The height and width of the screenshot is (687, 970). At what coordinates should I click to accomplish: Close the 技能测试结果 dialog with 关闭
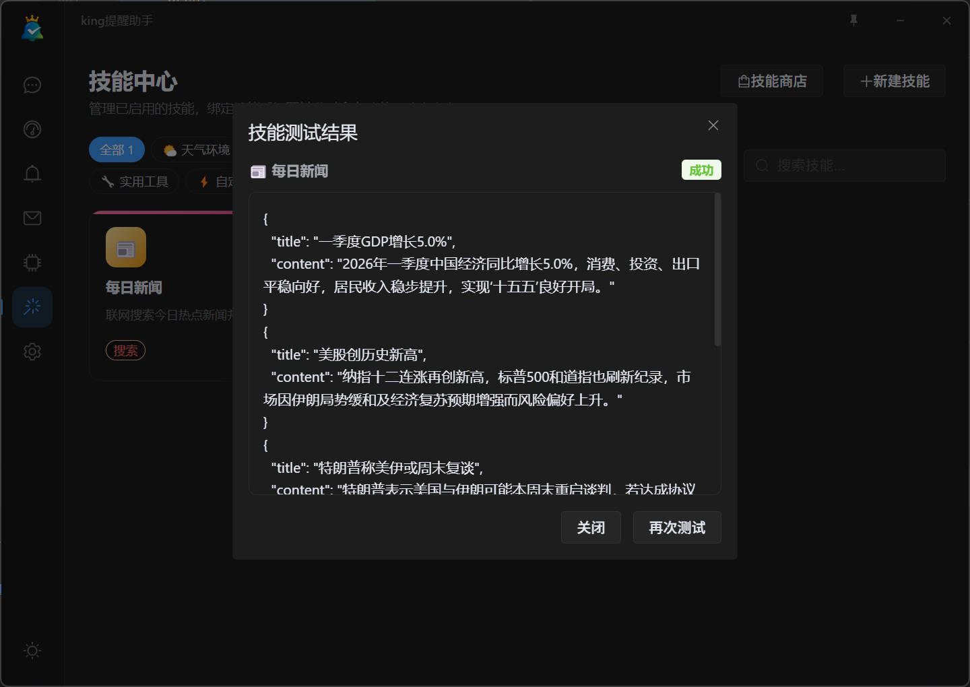[591, 527]
